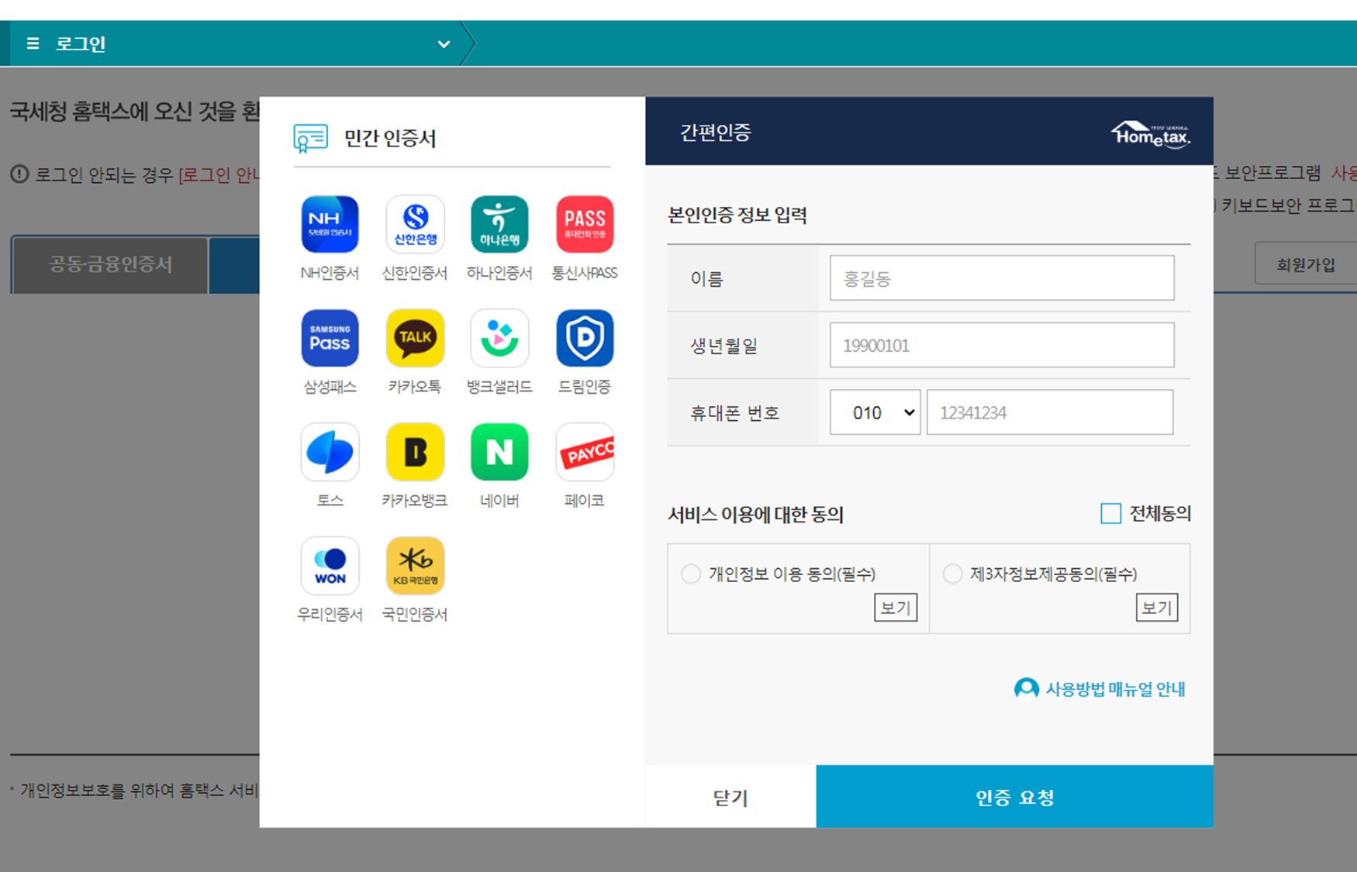
Task: Select the NH인증서 certificate icon
Action: 330,225
